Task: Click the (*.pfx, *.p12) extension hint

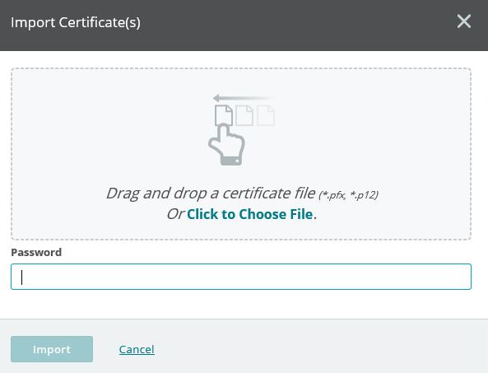Action: click(x=348, y=195)
